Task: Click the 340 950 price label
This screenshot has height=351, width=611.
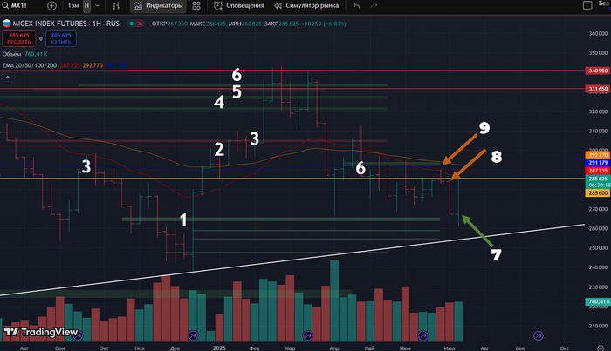Action: point(597,70)
